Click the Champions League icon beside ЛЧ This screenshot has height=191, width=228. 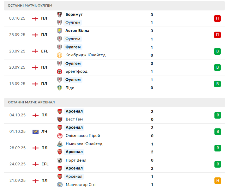(x=35, y=132)
